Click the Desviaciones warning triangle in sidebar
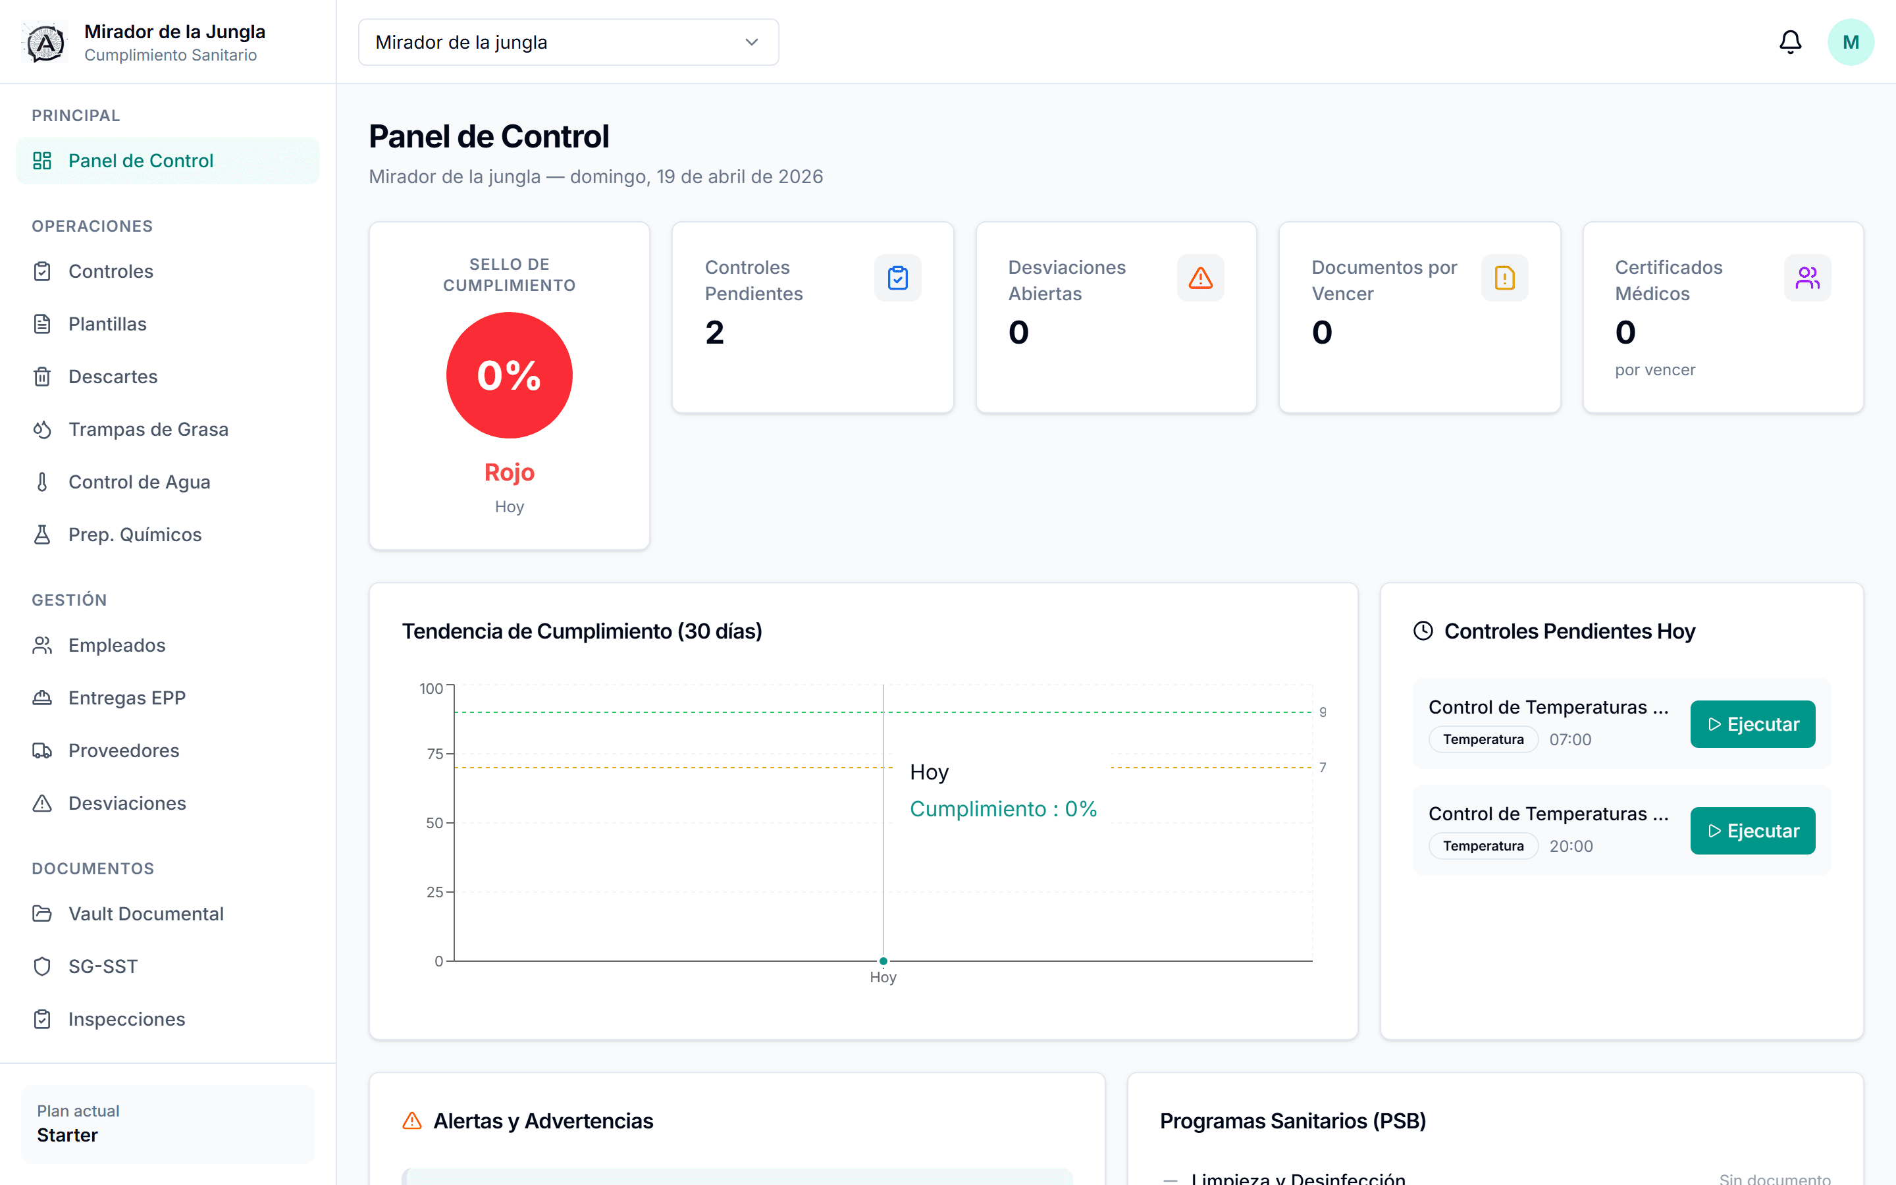 pyautogui.click(x=42, y=803)
